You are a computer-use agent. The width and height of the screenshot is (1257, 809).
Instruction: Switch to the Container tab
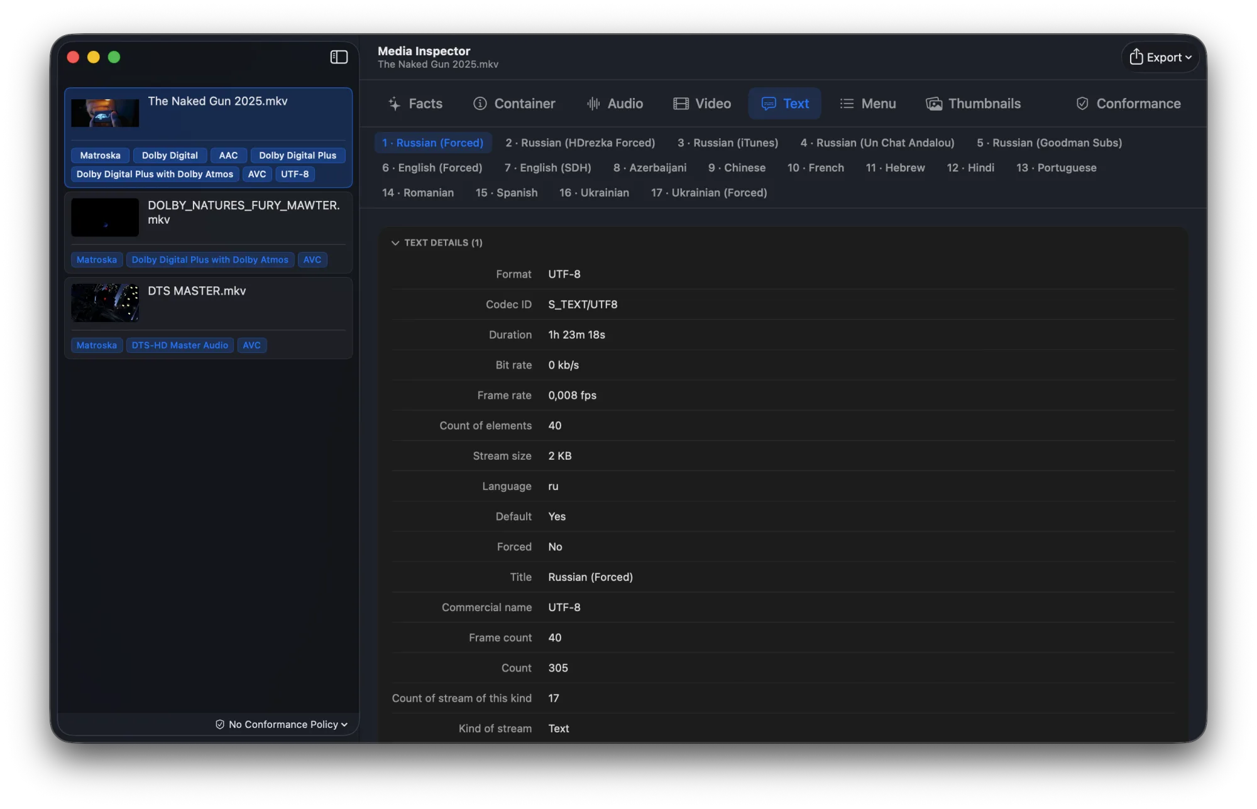tap(514, 104)
